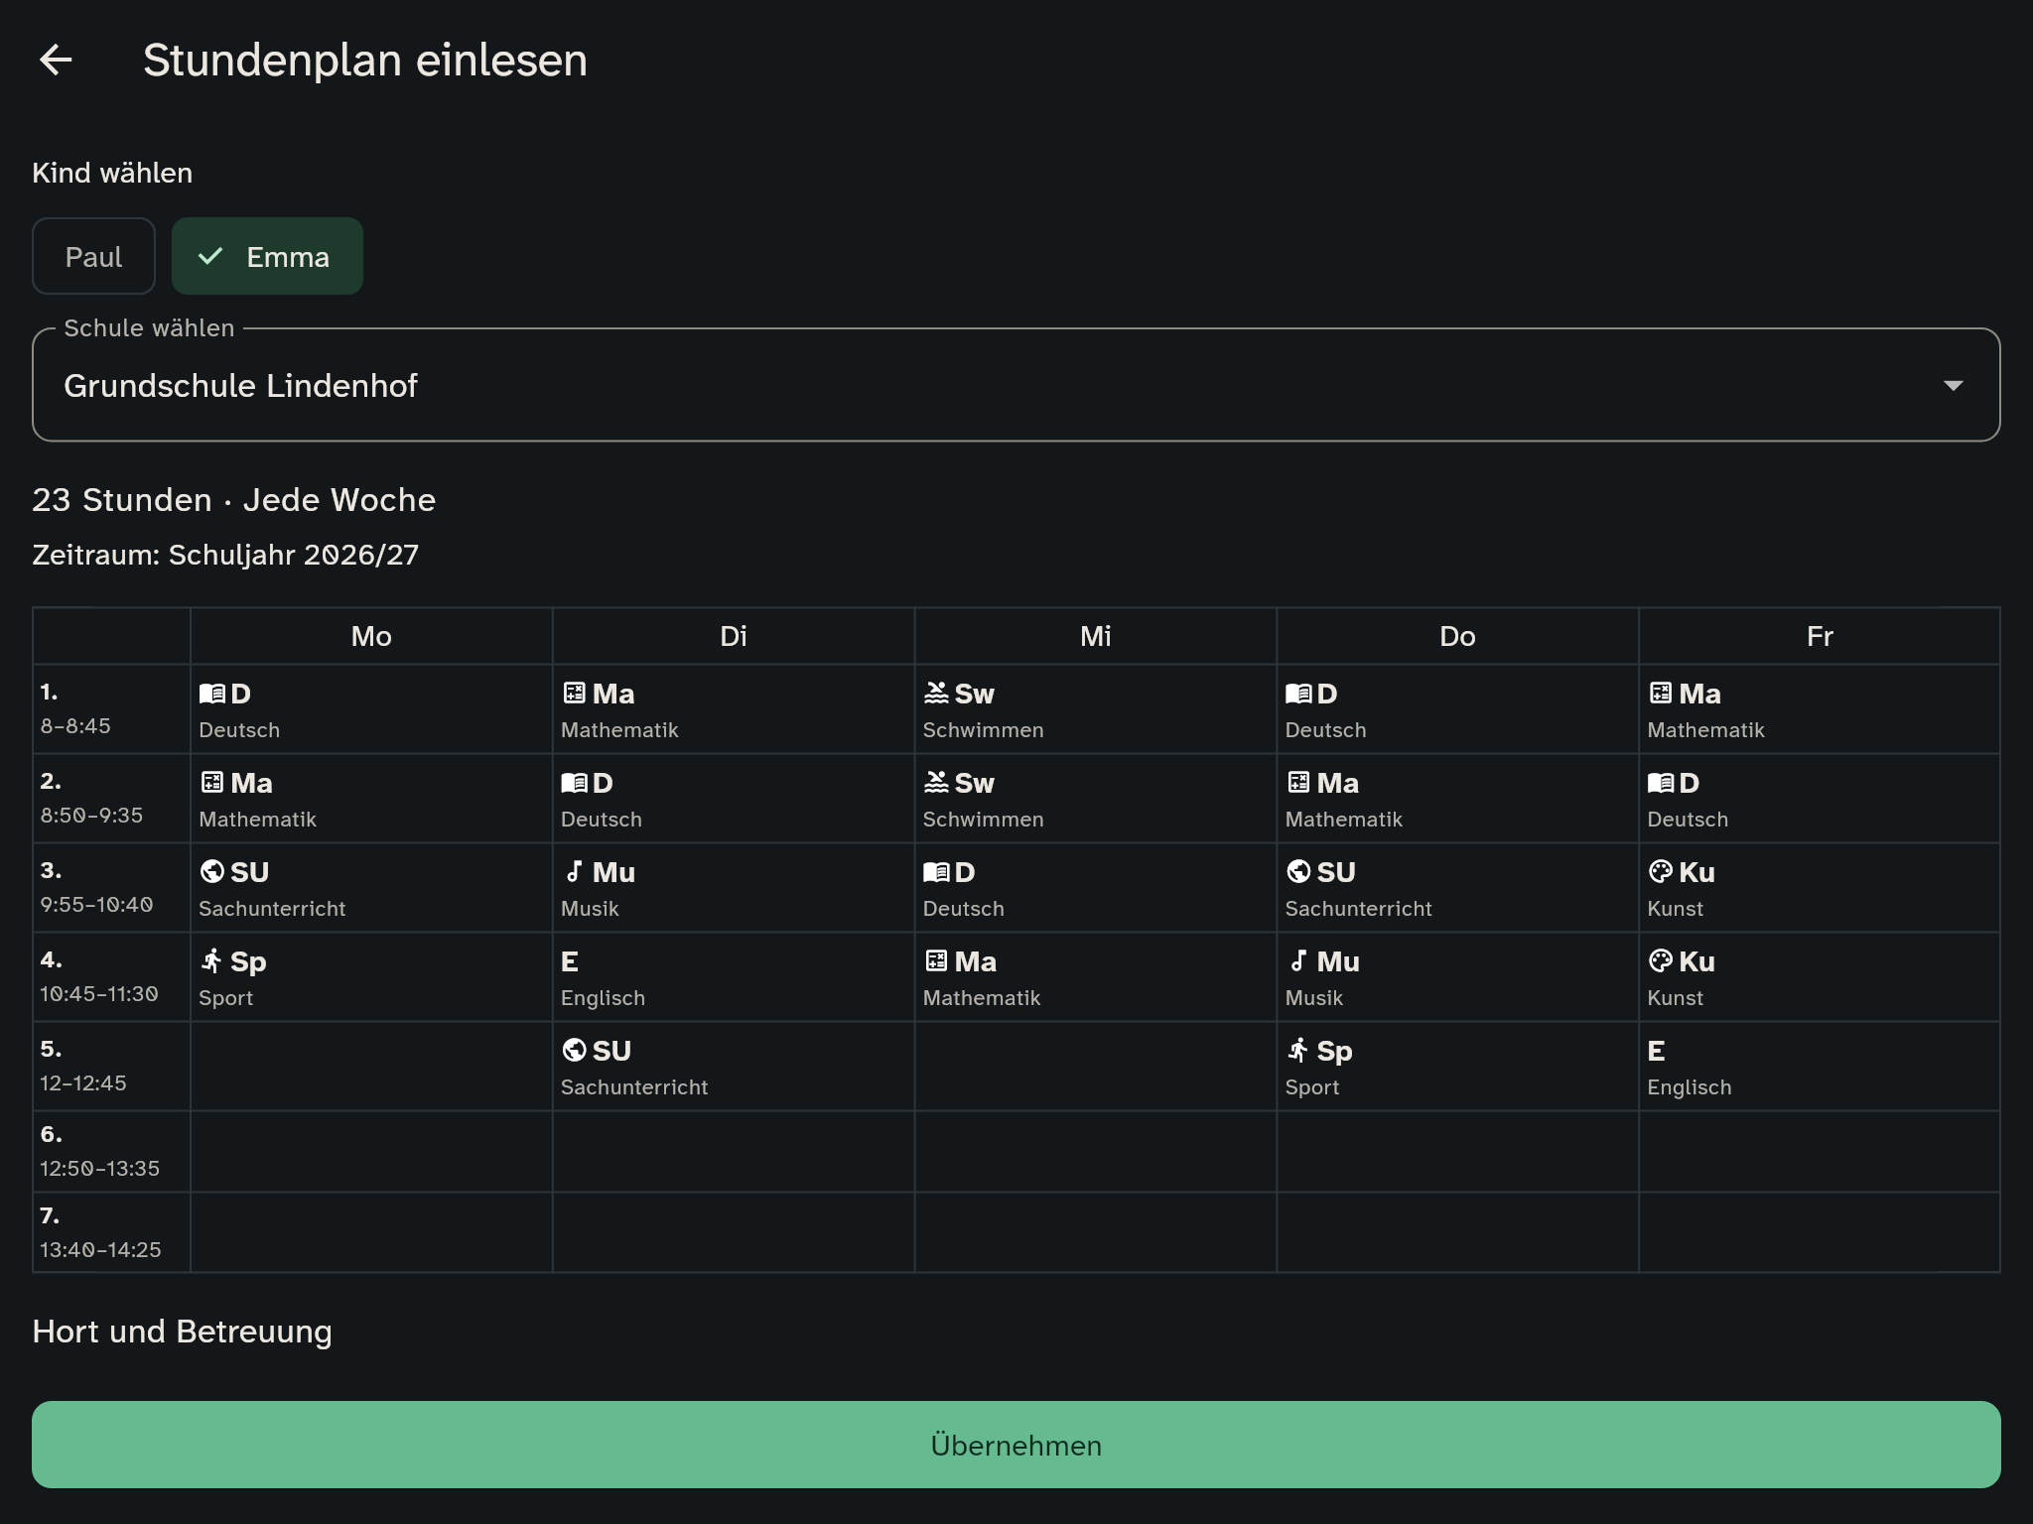This screenshot has height=1524, width=2033.
Task: Click the calculator icon for Wednesday fourth-period Mathematik
Action: click(x=936, y=960)
